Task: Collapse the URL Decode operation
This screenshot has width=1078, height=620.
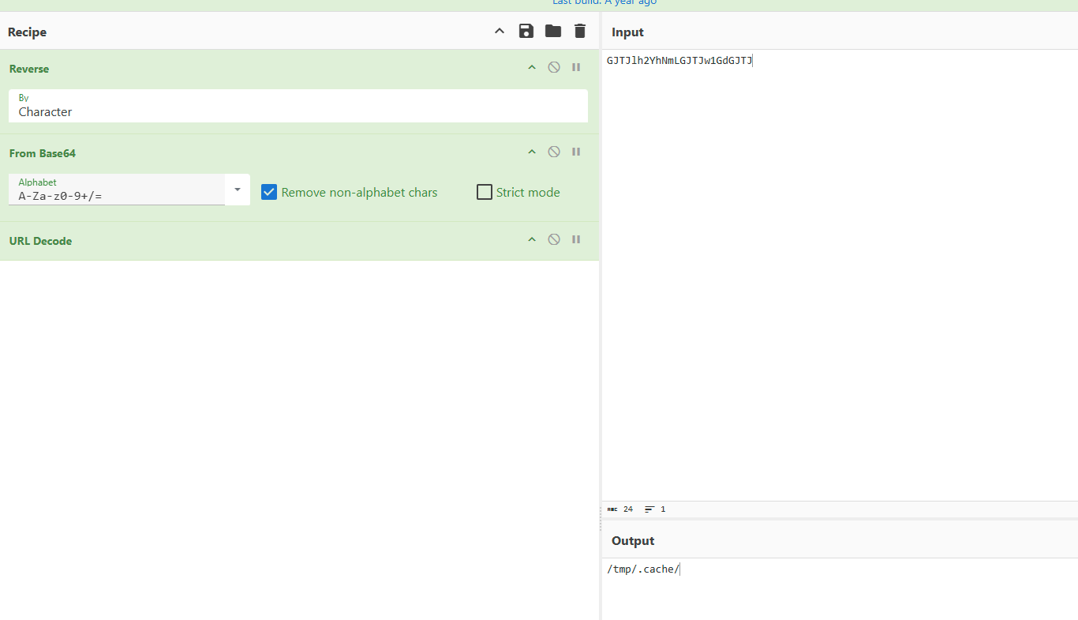Action: 532,240
